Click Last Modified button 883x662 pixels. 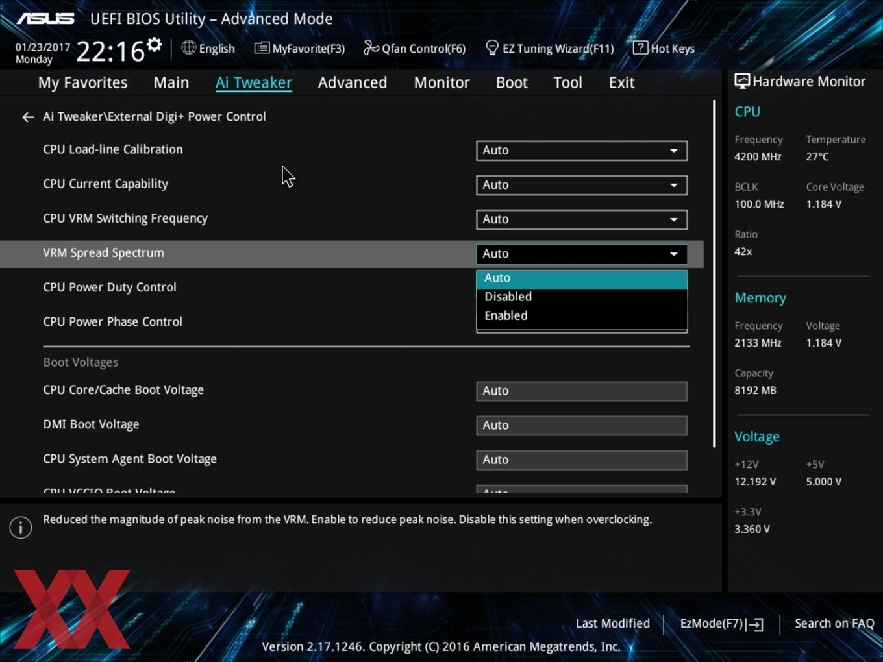pyautogui.click(x=613, y=624)
